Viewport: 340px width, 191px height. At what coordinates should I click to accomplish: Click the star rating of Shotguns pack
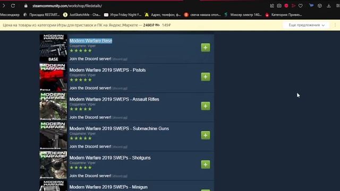click(x=81, y=168)
